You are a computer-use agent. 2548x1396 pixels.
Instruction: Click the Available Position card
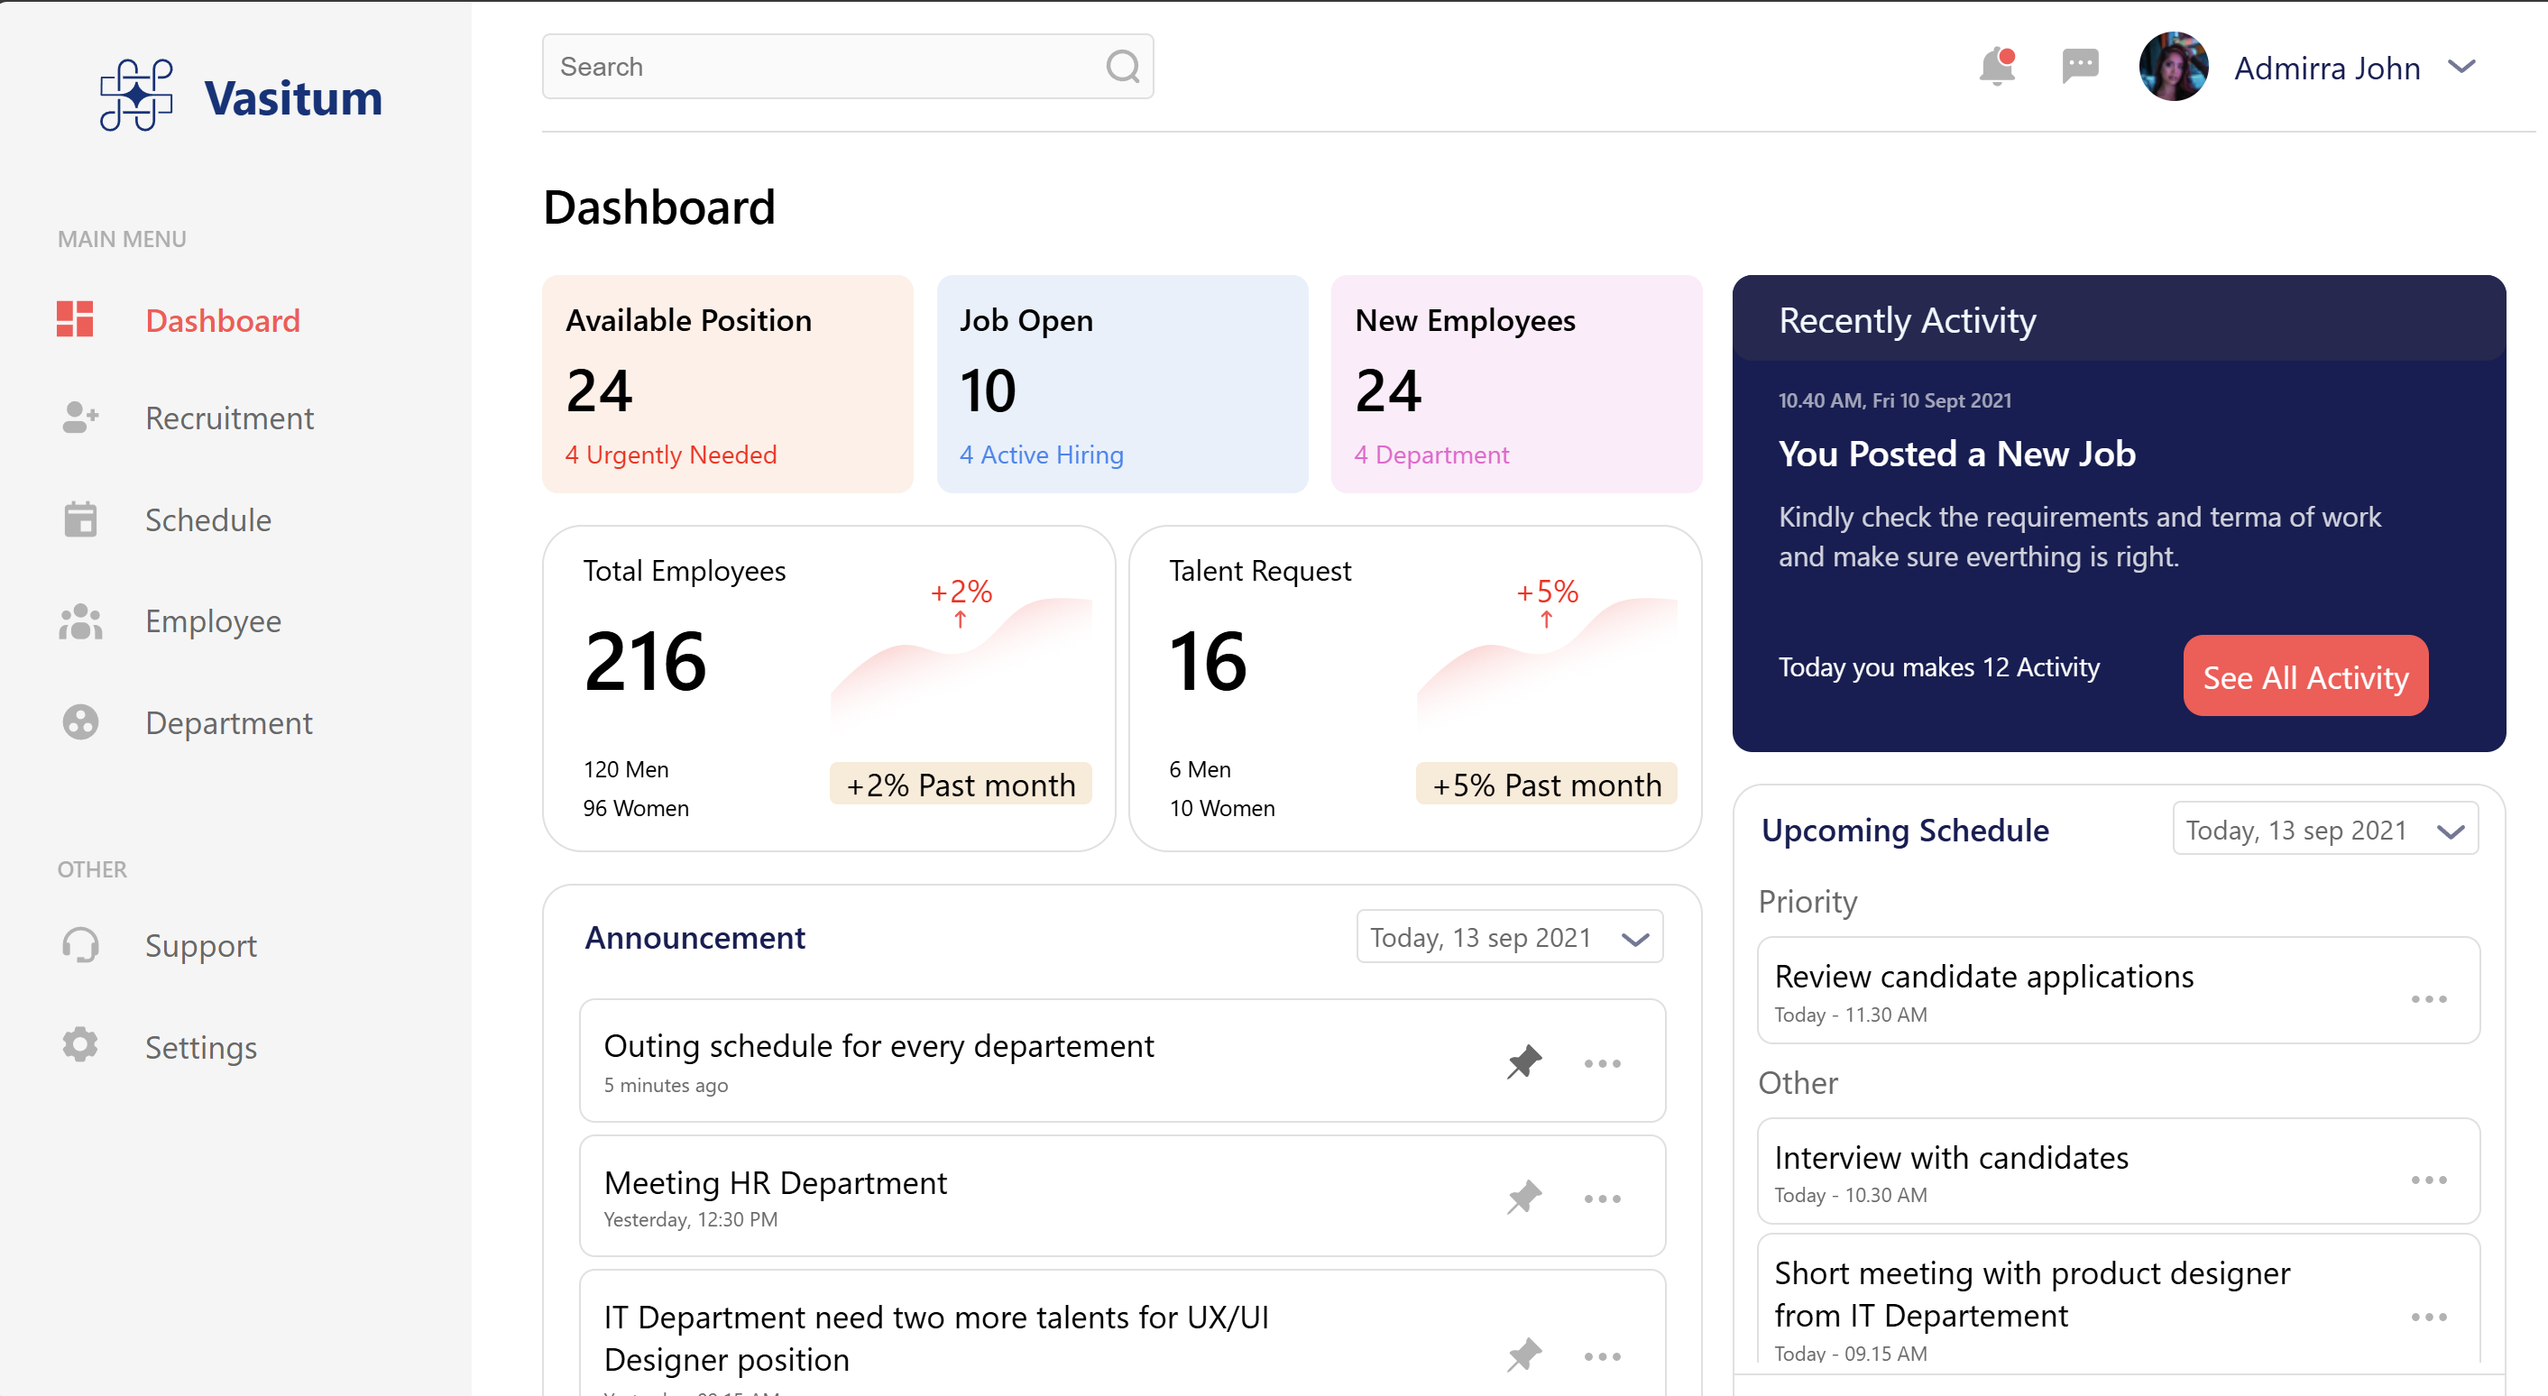pos(727,383)
